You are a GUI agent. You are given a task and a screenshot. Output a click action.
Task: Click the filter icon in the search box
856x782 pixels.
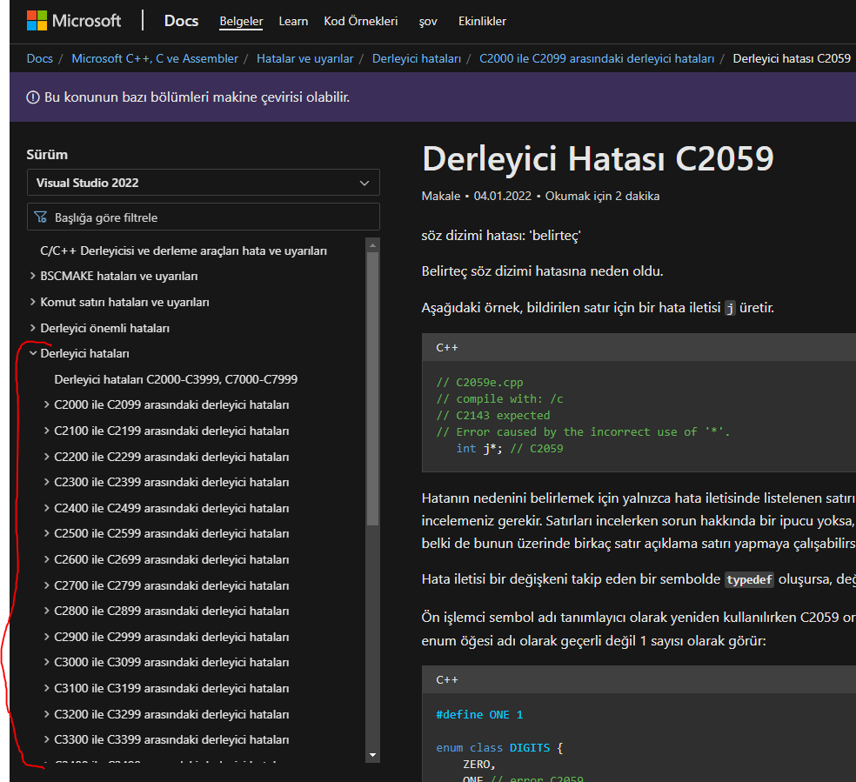click(x=40, y=217)
